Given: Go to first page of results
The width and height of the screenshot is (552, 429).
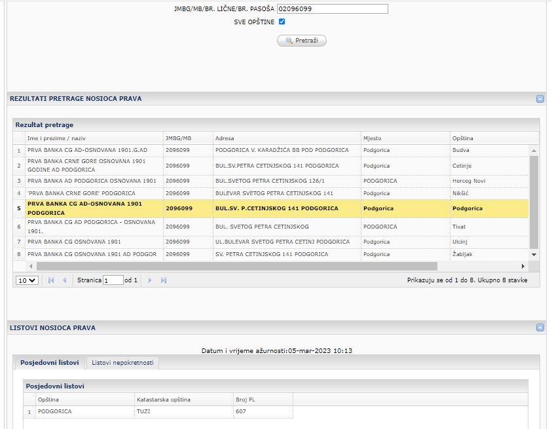Looking at the screenshot, I should coord(51,280).
